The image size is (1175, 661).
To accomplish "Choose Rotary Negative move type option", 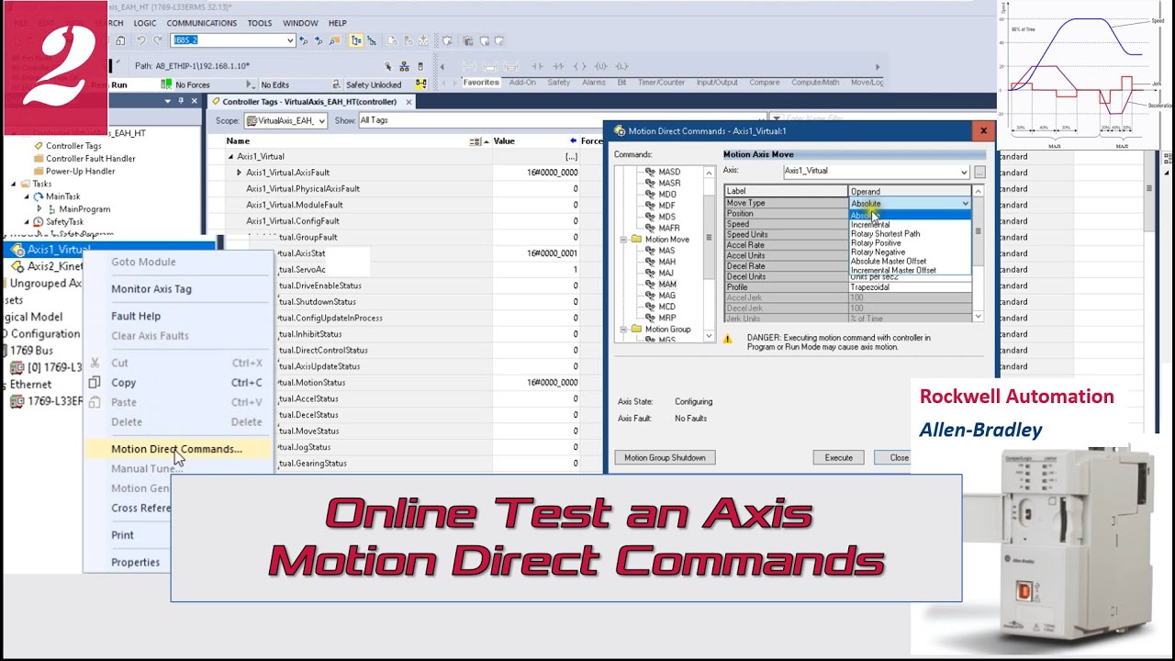I will click(878, 252).
